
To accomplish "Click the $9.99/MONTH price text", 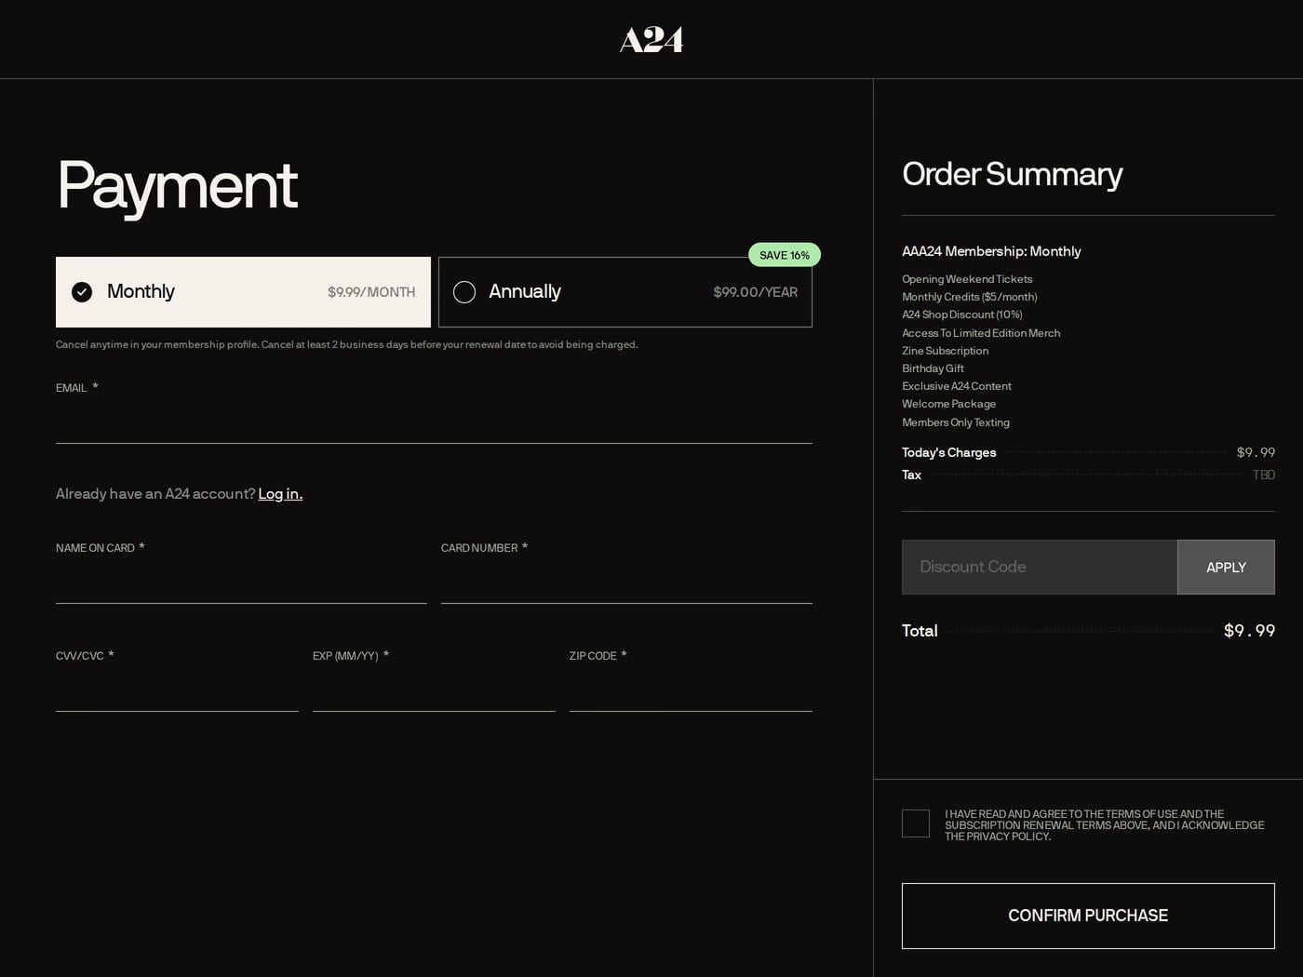I will point(371,292).
